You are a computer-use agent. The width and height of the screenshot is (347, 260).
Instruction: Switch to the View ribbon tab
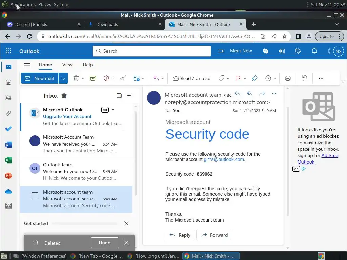coord(67,65)
